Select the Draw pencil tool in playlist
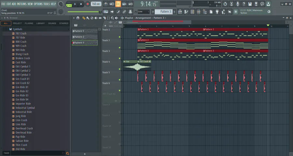Image resolution: width=293 pixels, height=156 pixels. pos(84,18)
